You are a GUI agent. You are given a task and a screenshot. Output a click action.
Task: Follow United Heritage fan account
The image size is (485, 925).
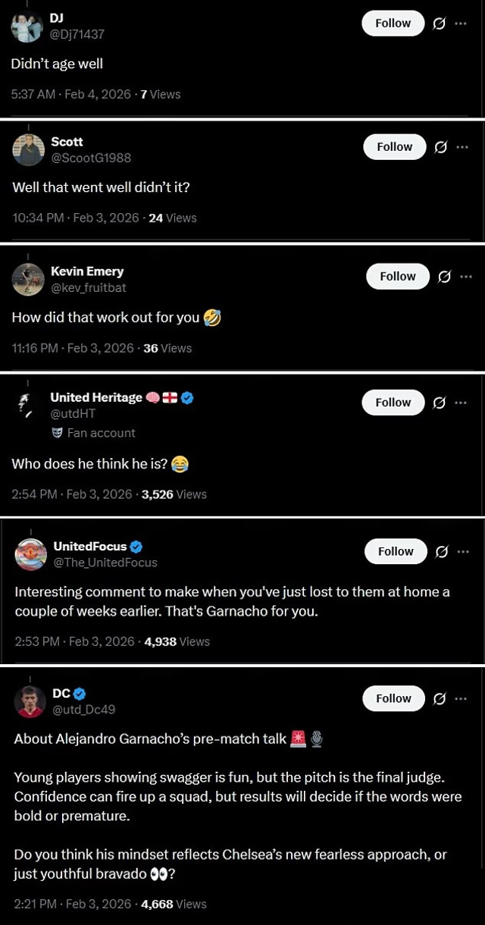(x=393, y=403)
